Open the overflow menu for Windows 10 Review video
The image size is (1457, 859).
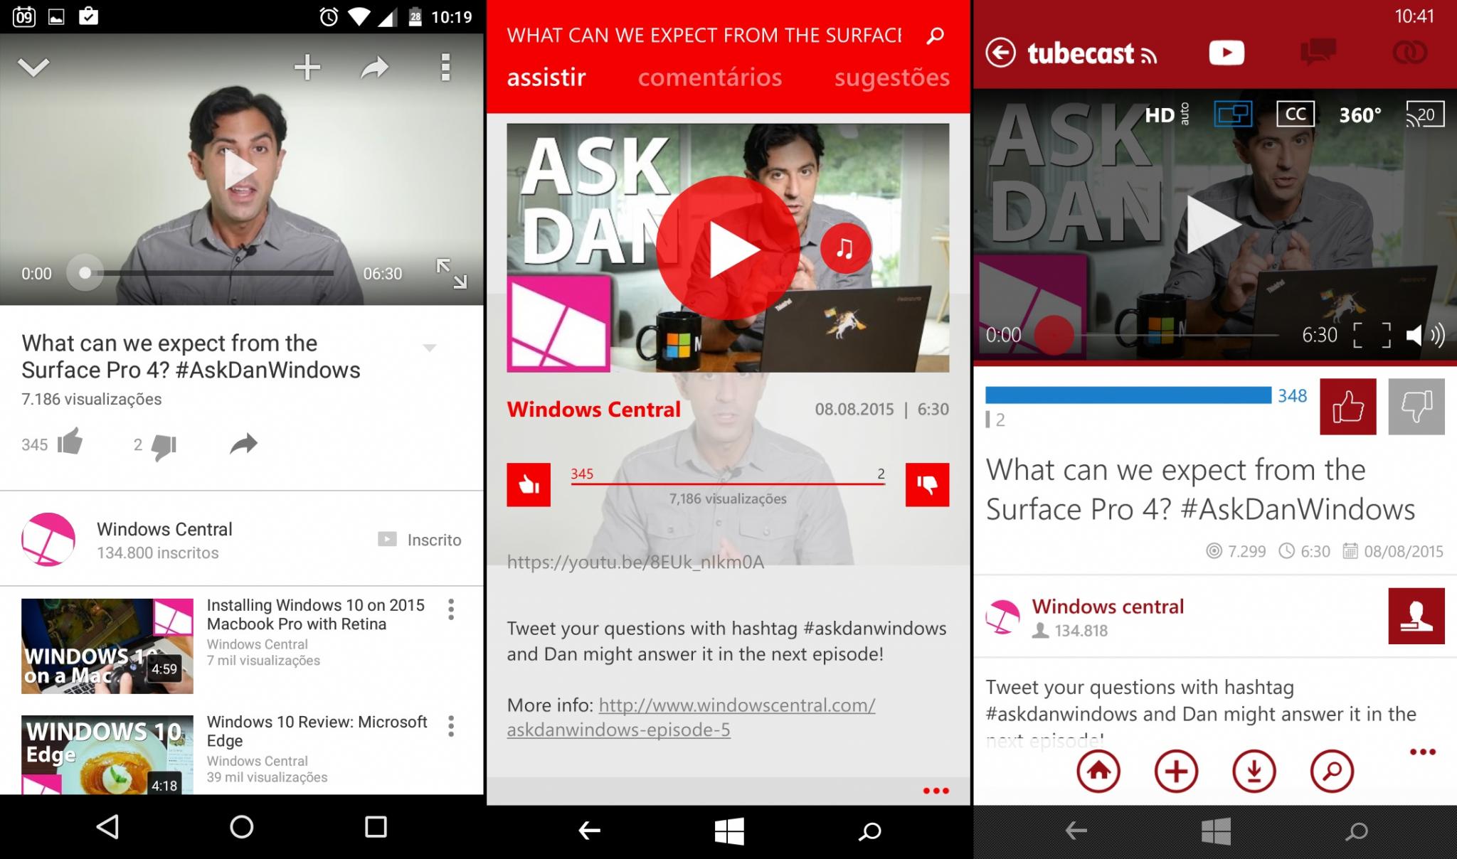(x=451, y=726)
